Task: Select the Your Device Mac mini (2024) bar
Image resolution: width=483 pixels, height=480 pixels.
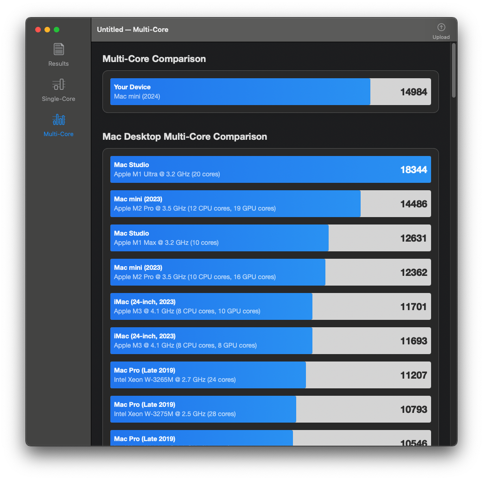Action: coord(270,92)
